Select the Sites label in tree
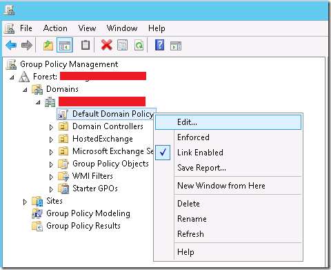 coord(54,201)
